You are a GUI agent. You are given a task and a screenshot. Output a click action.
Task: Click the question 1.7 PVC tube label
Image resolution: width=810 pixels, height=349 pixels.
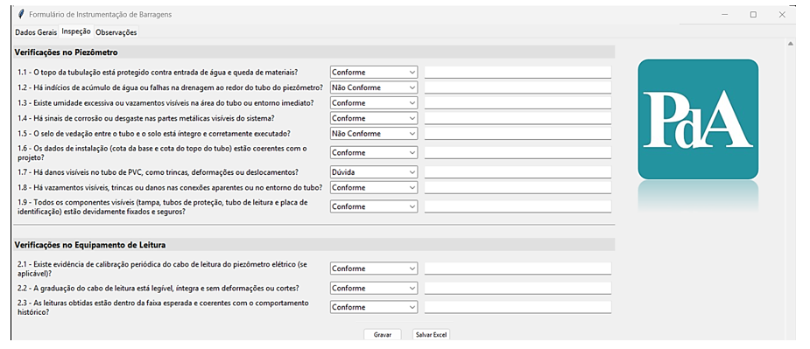pyautogui.click(x=158, y=172)
